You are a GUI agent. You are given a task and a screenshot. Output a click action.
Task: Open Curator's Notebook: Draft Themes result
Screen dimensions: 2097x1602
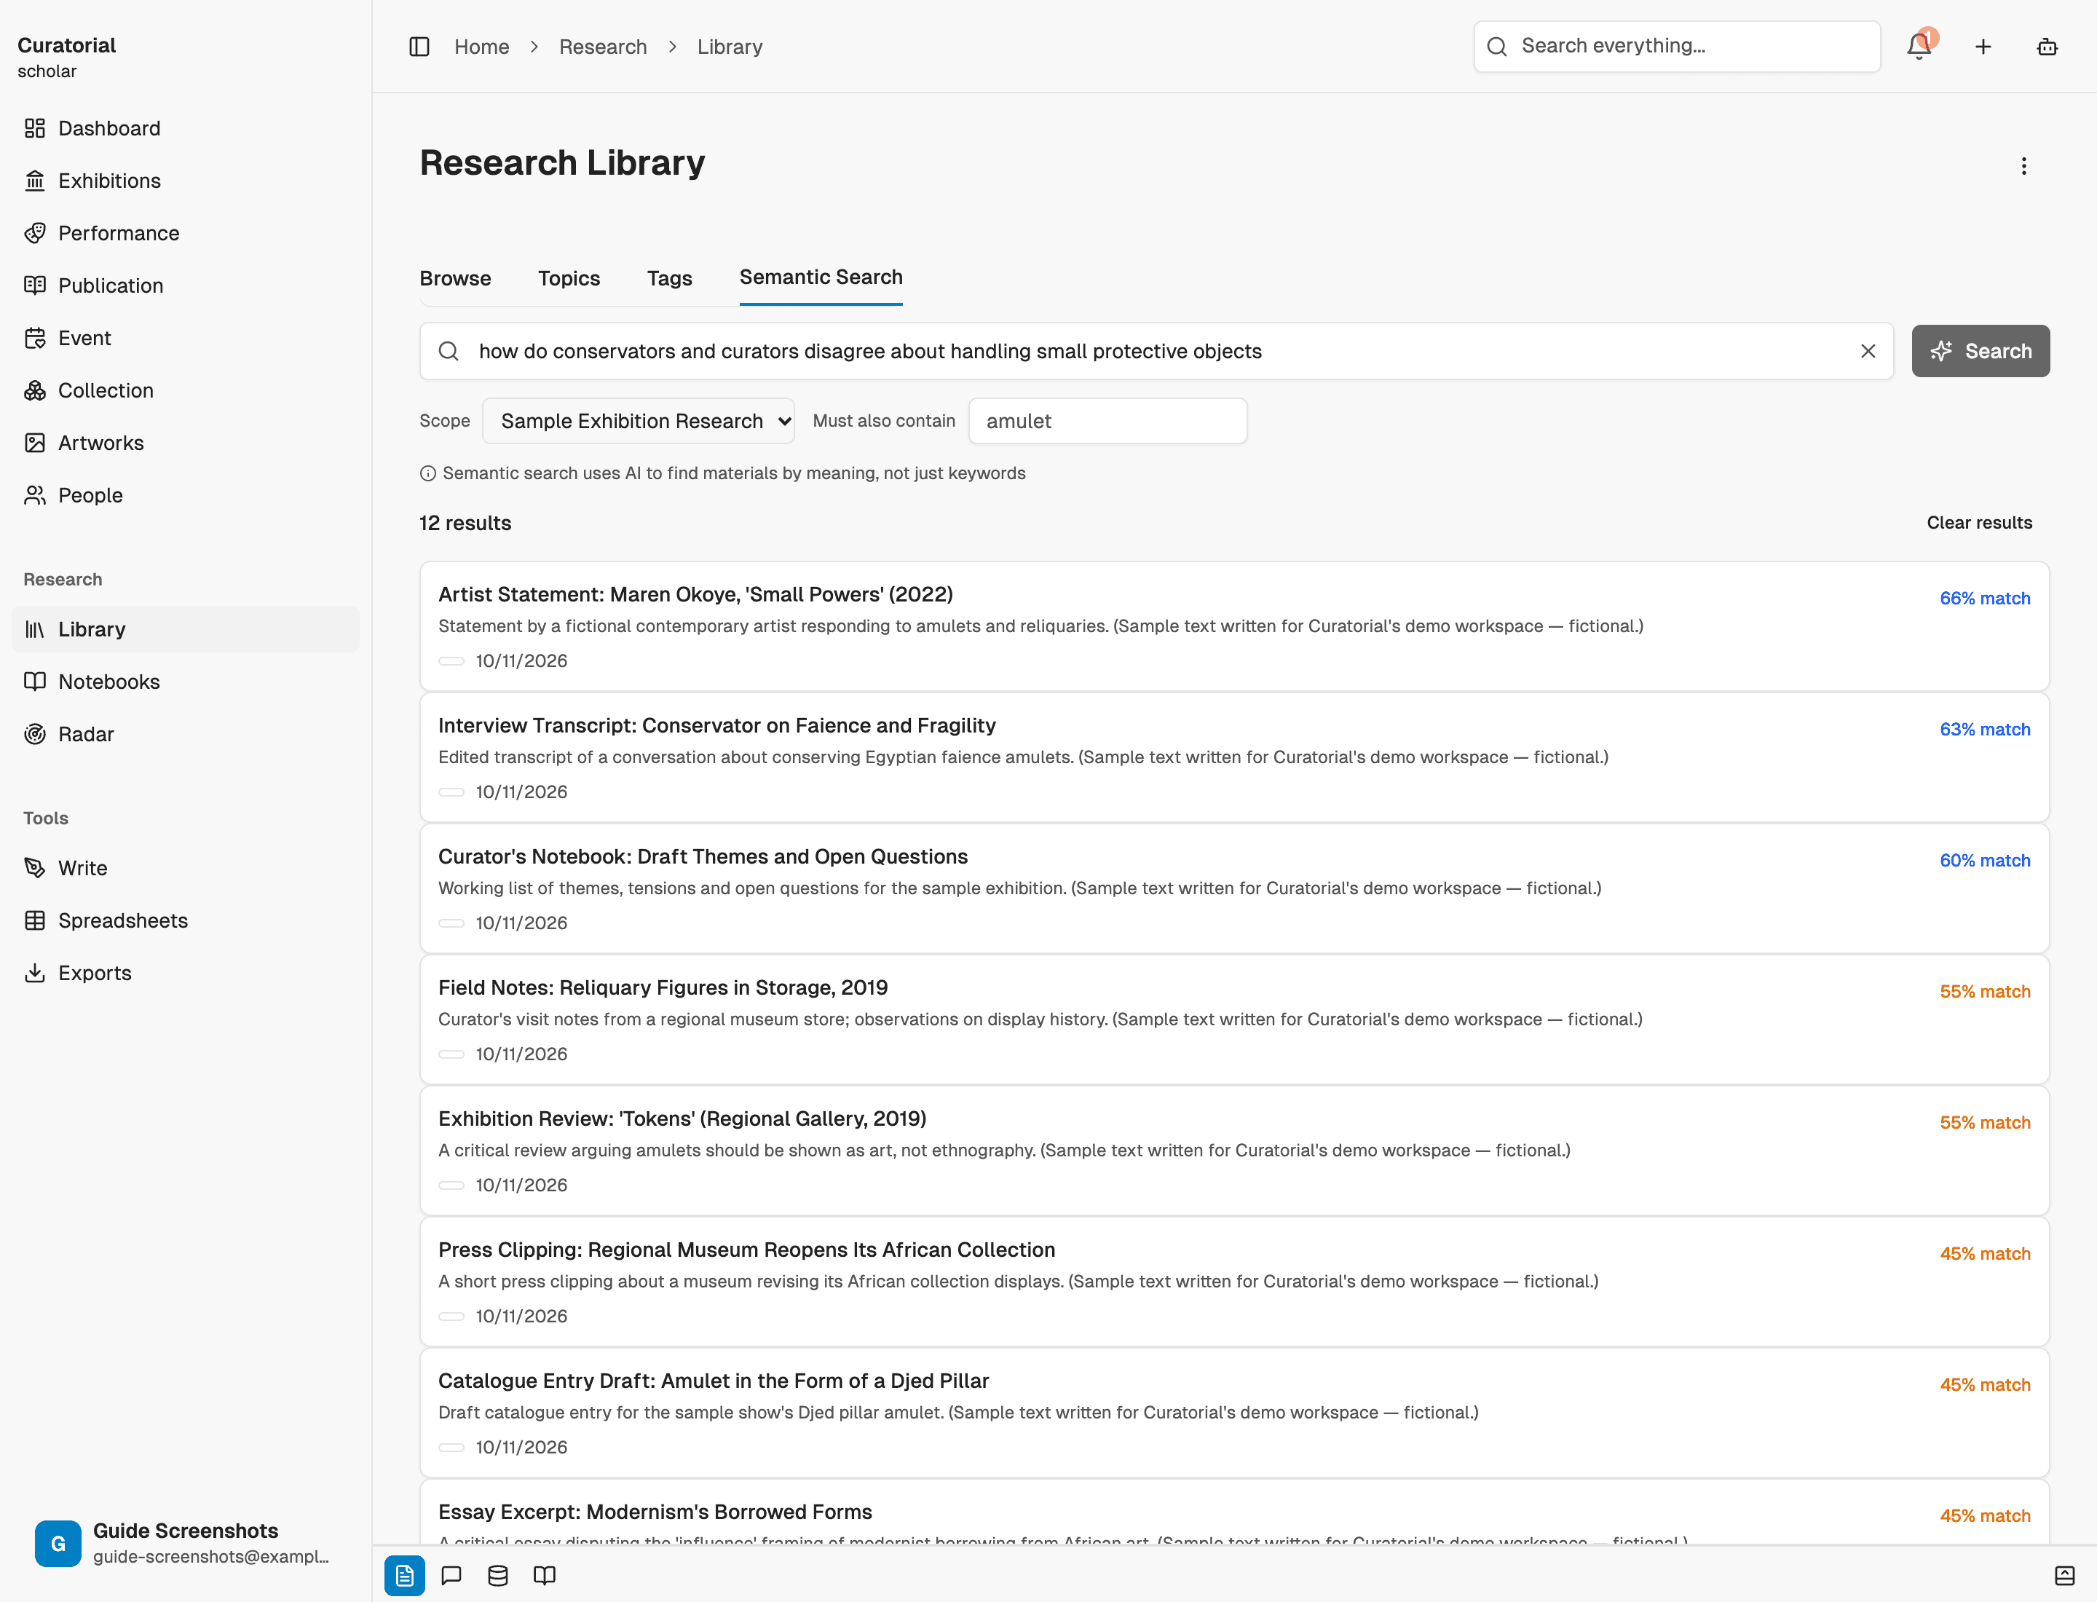tap(1235, 888)
